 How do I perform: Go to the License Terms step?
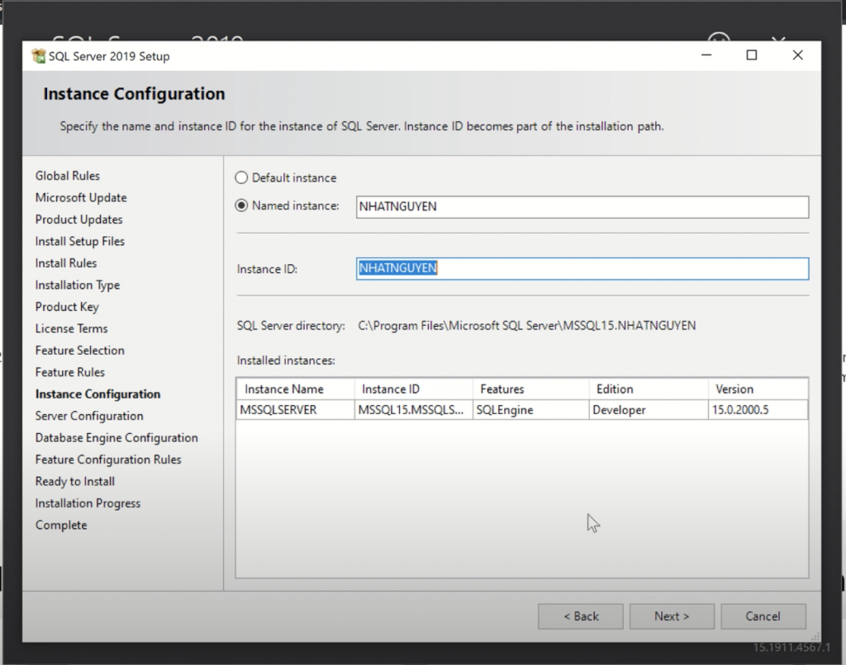(71, 328)
